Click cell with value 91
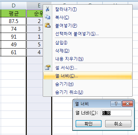The height and width of the screenshot is (135, 138). [13, 37]
